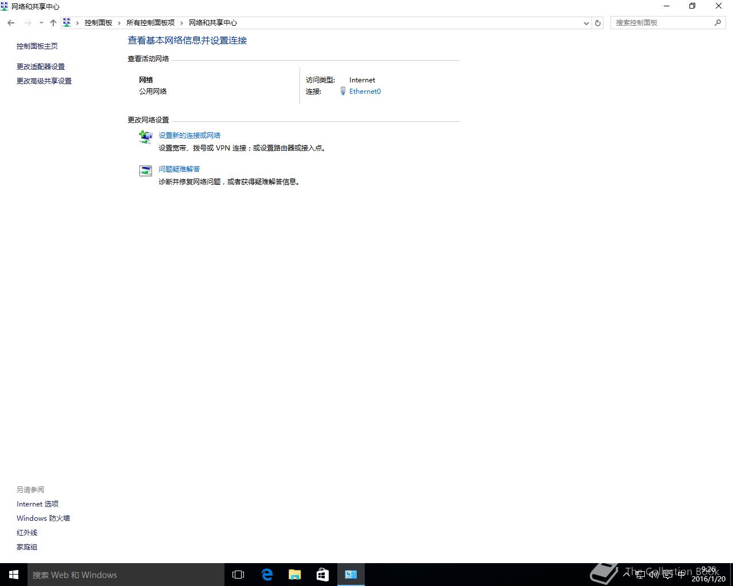
Task: Click the Ethernet0 adapter icon
Action: [x=343, y=92]
